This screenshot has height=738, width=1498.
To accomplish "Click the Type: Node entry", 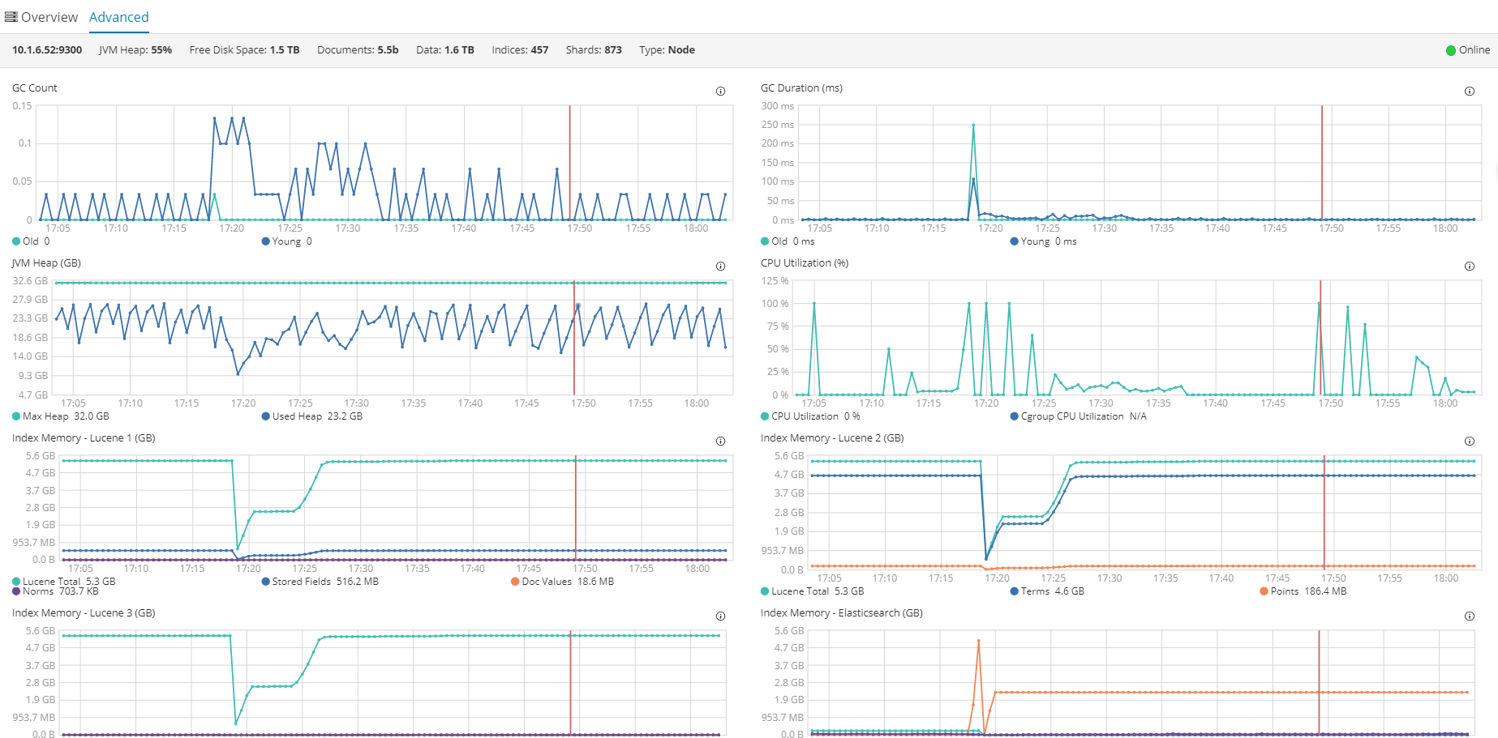I will 667,50.
